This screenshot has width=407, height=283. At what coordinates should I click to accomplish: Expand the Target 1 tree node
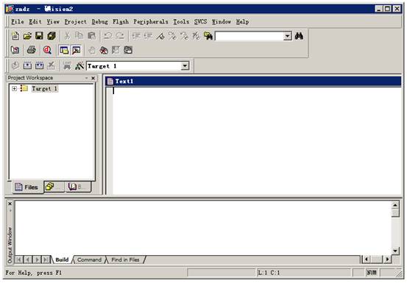point(14,89)
